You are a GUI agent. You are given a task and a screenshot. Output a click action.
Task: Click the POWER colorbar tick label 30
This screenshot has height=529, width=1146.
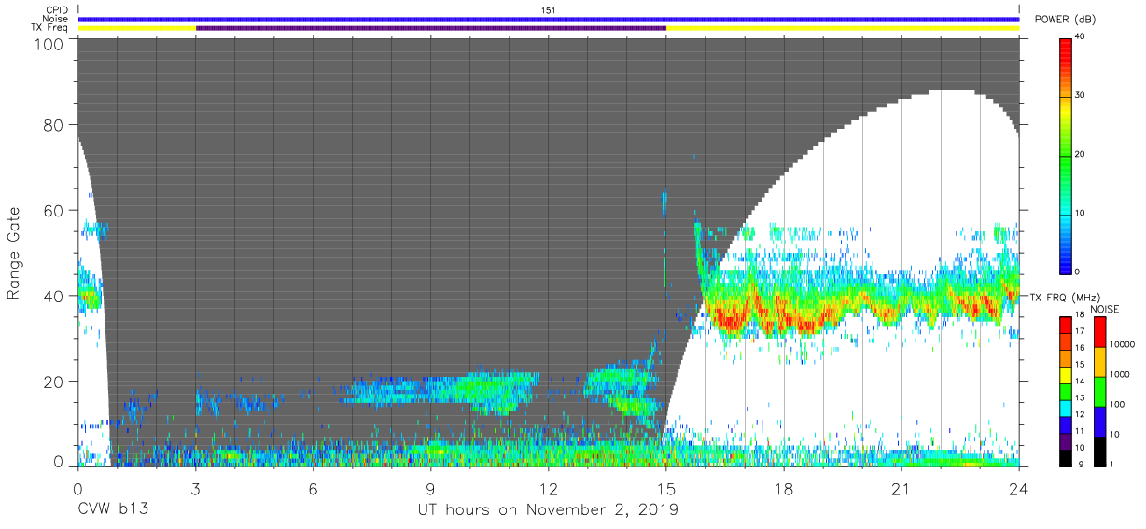[1079, 96]
